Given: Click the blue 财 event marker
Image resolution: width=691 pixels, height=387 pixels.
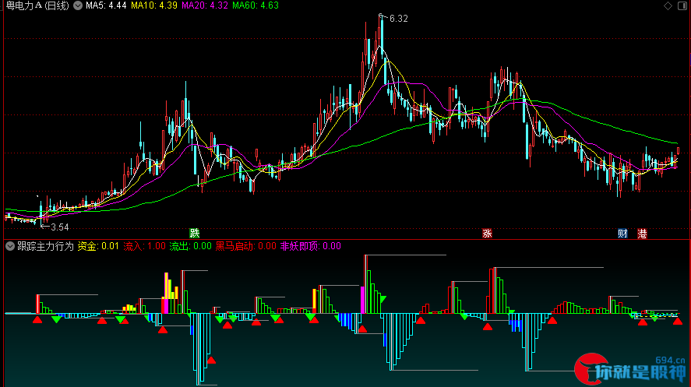Looking at the screenshot, I should point(622,234).
